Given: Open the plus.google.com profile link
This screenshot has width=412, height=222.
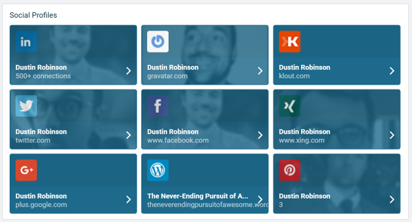Looking at the screenshot, I should (41, 205).
